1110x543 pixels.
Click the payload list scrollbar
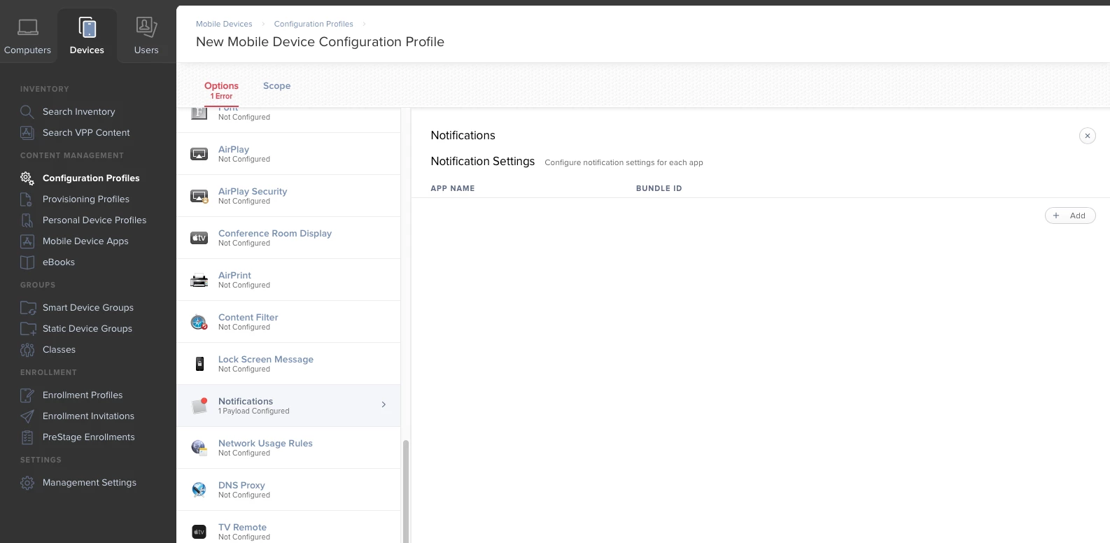pyautogui.click(x=405, y=491)
